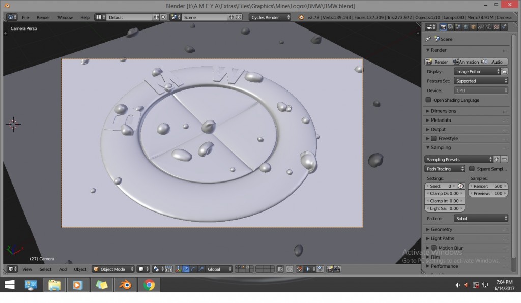Click the OpenGL render camera icon
This screenshot has height=303, width=521.
330,269
